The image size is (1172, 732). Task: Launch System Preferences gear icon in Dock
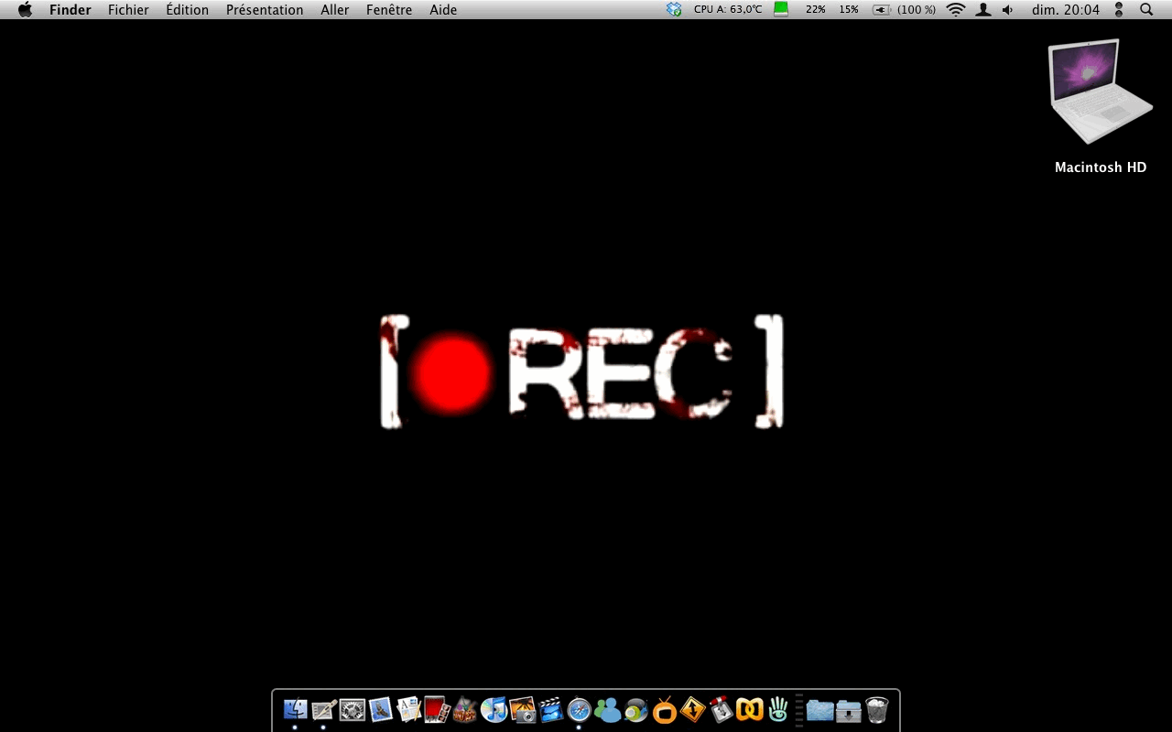[353, 709]
